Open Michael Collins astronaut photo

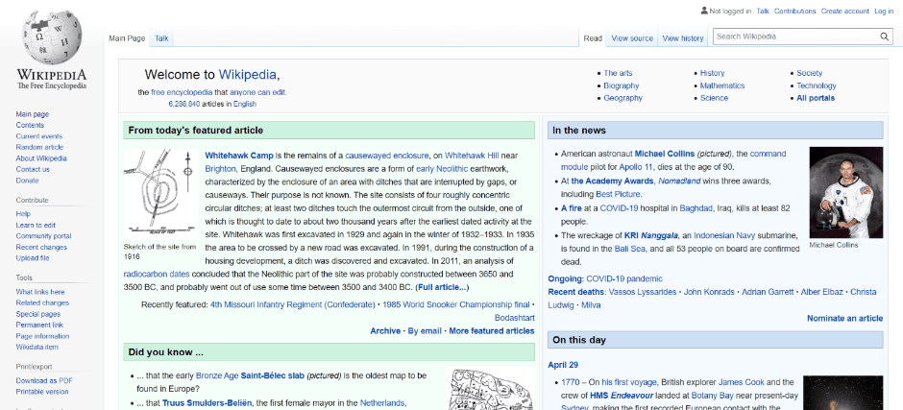tap(845, 192)
